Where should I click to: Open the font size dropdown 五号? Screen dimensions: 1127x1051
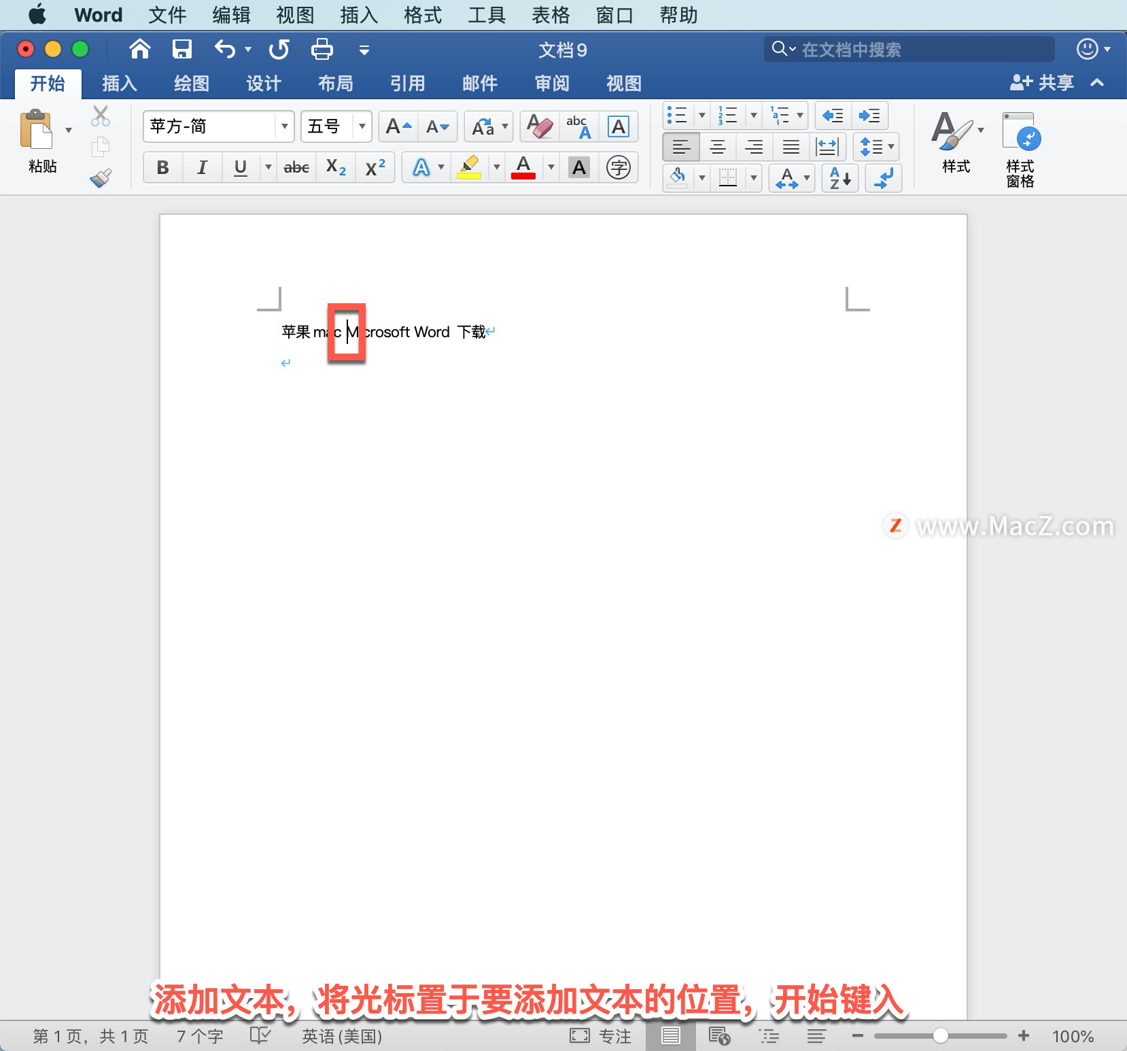(362, 126)
